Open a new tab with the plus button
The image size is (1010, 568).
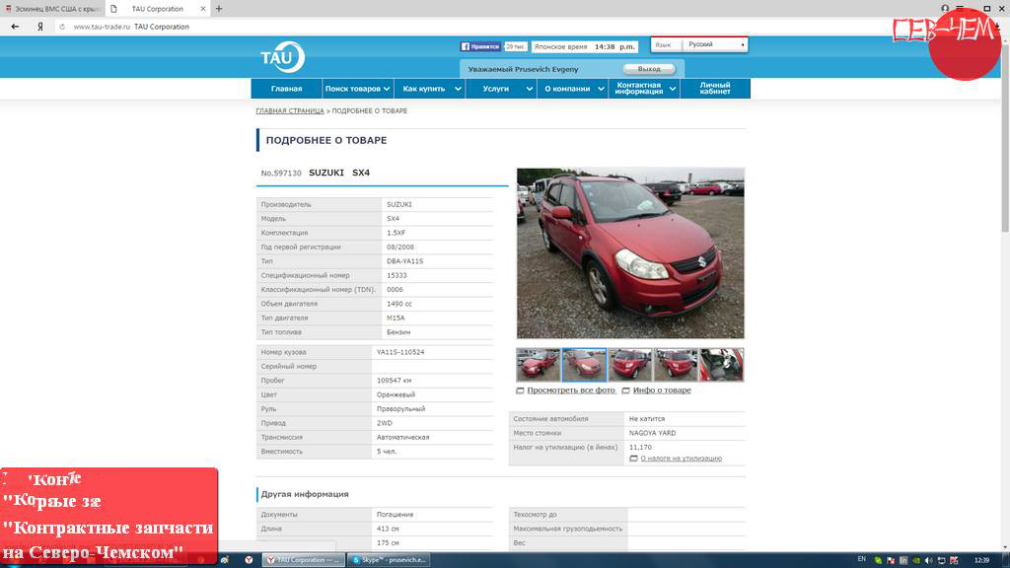pos(219,8)
